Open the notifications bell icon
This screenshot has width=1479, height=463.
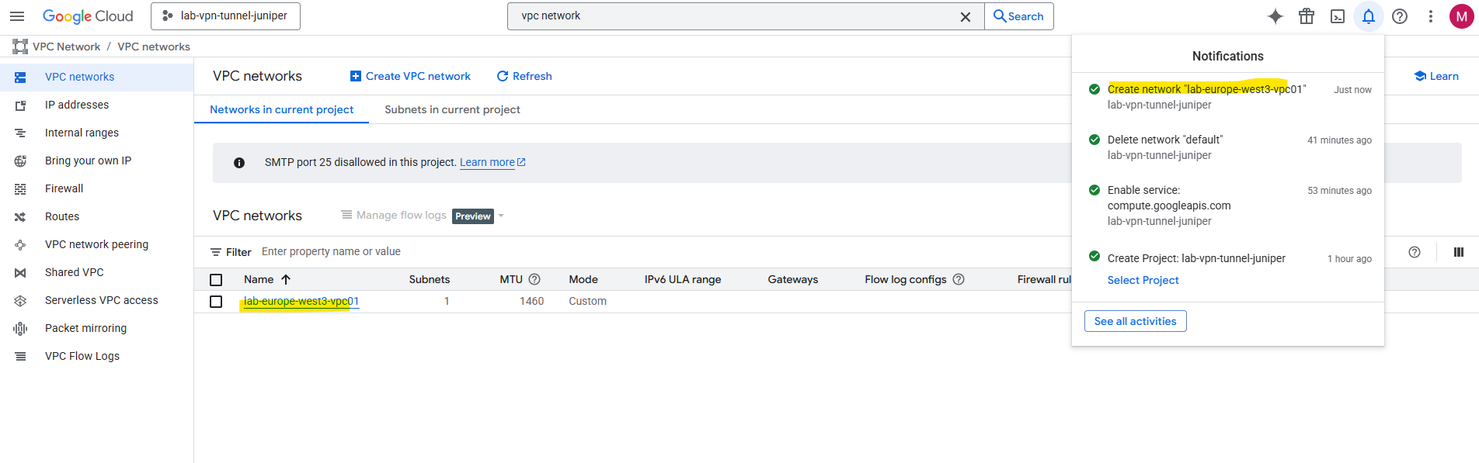tap(1369, 16)
